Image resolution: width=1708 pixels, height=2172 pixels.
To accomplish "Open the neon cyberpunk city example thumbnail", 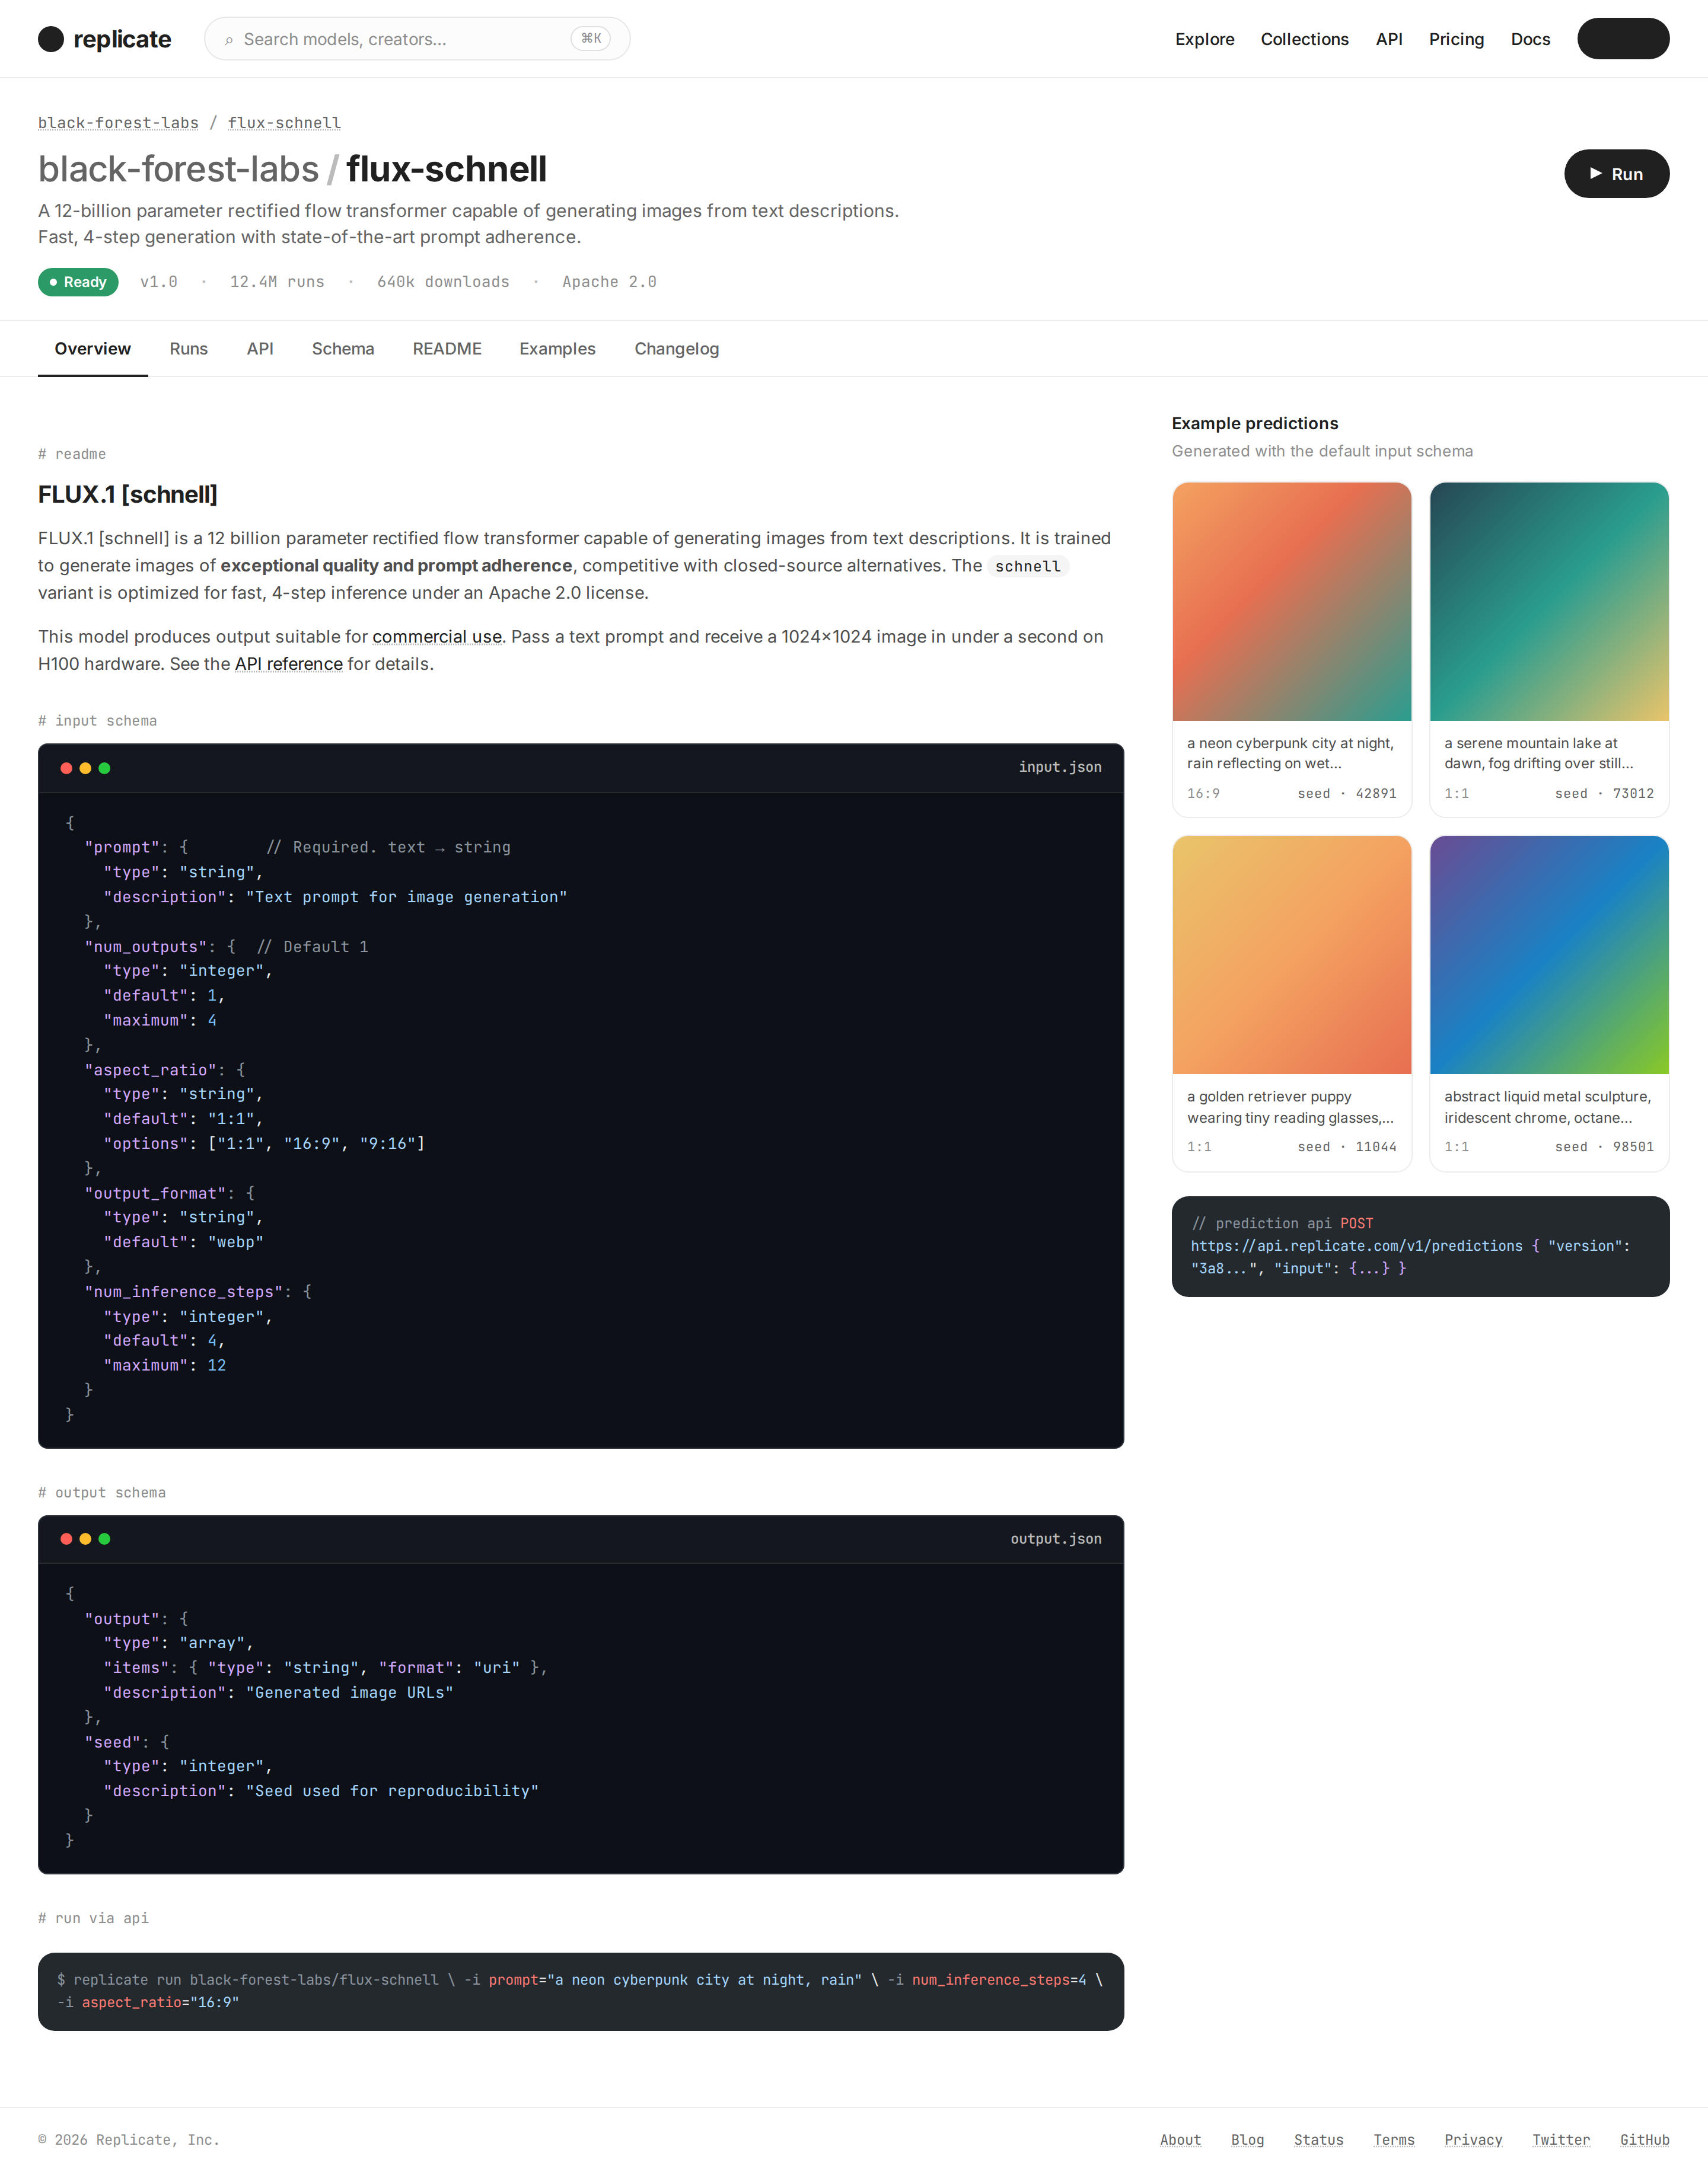I will click(1291, 602).
